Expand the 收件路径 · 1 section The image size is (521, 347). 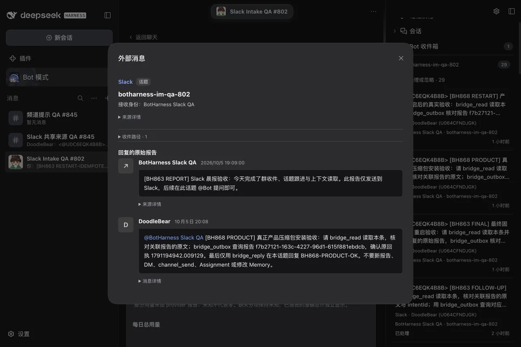(x=133, y=137)
